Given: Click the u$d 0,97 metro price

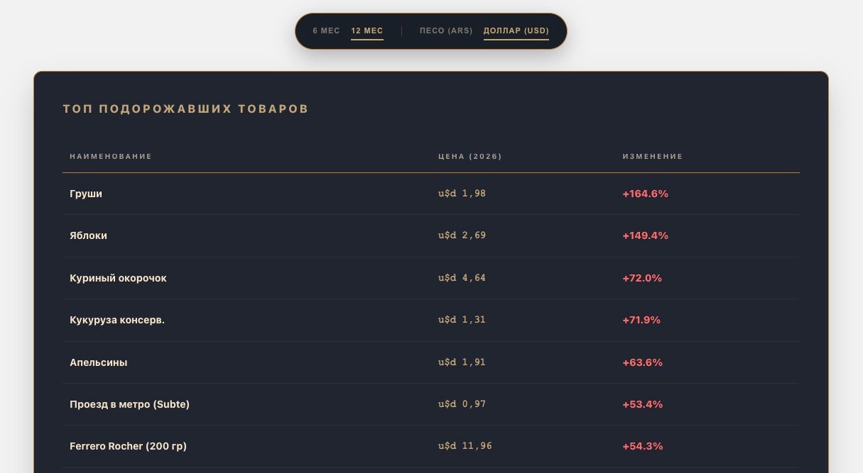Looking at the screenshot, I should click(462, 404).
